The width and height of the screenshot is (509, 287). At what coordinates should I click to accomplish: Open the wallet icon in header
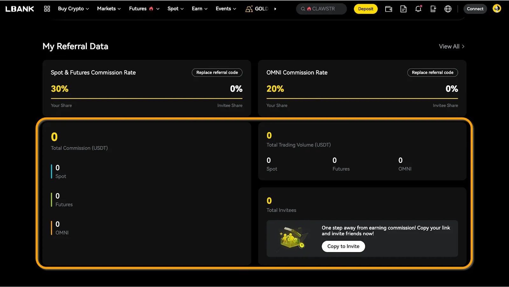pyautogui.click(x=388, y=9)
